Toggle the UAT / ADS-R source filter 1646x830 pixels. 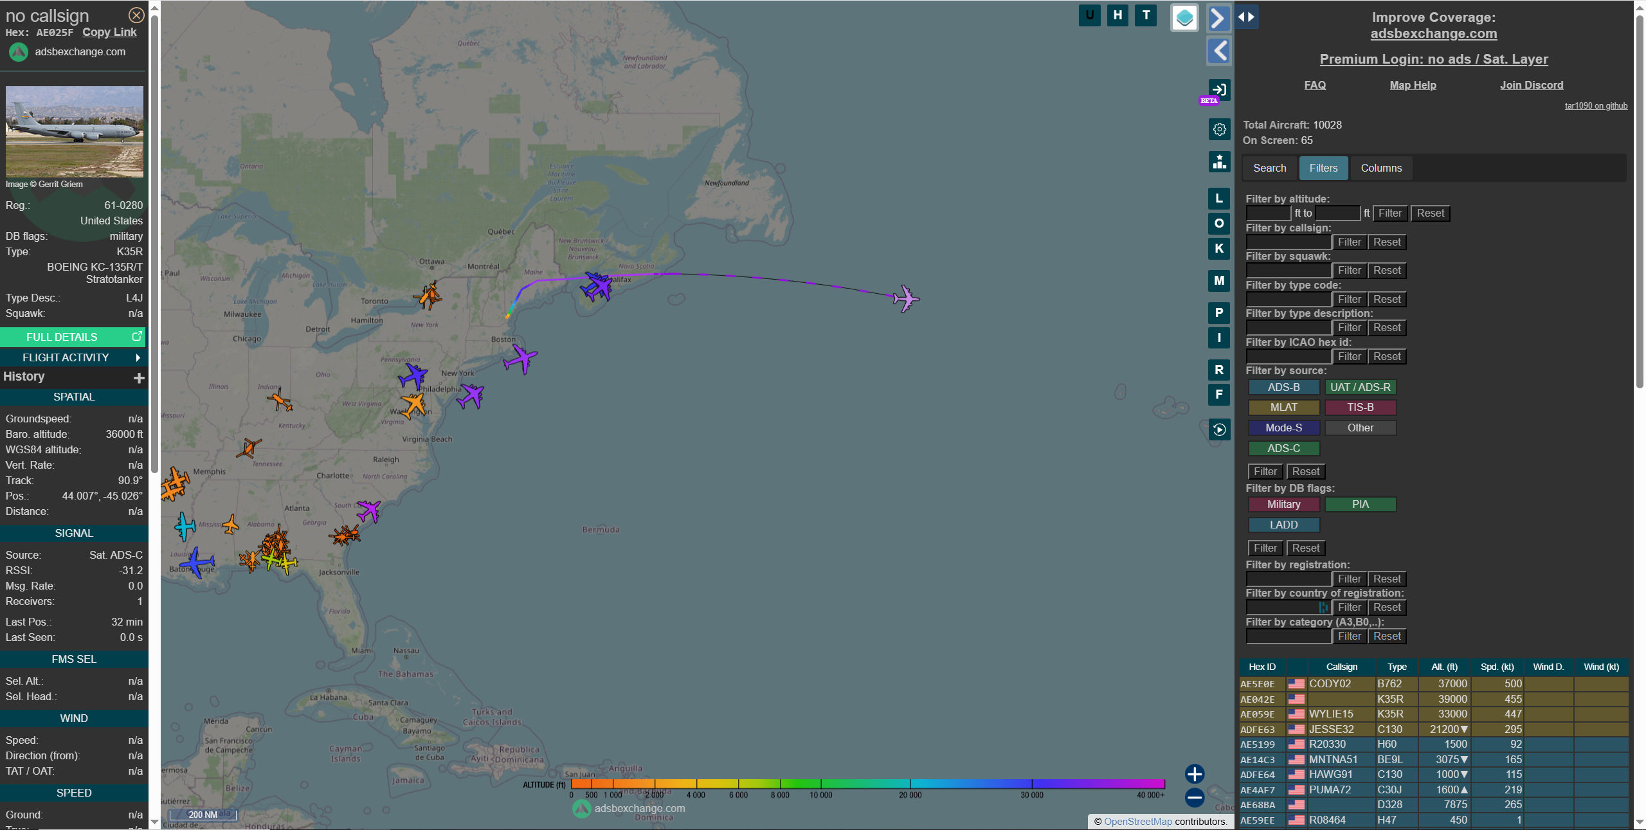(1360, 387)
